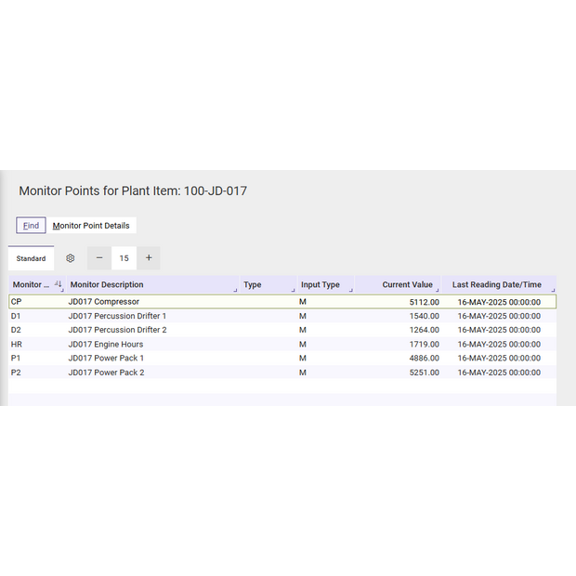Open Monitor Point Details
Screen dimensions: 576x576
click(x=91, y=226)
